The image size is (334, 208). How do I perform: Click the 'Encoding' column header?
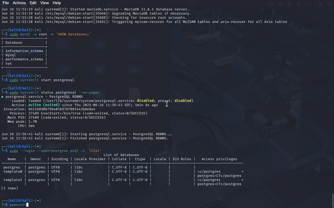coord(60,159)
